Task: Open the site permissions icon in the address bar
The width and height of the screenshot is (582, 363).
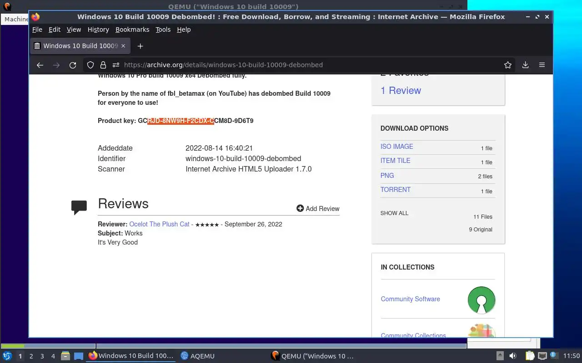Action: [116, 65]
